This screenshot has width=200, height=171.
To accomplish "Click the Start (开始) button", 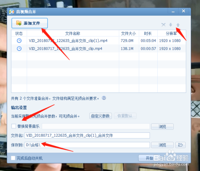I will (x=149, y=158).
